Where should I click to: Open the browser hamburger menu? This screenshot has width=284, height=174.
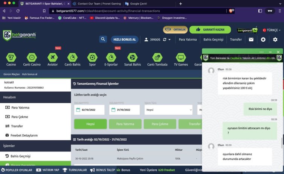tap(280, 11)
